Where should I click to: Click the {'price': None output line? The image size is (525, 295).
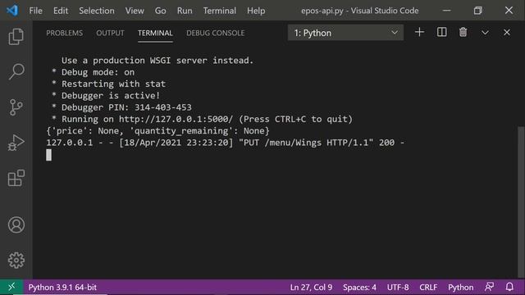[x=157, y=131]
